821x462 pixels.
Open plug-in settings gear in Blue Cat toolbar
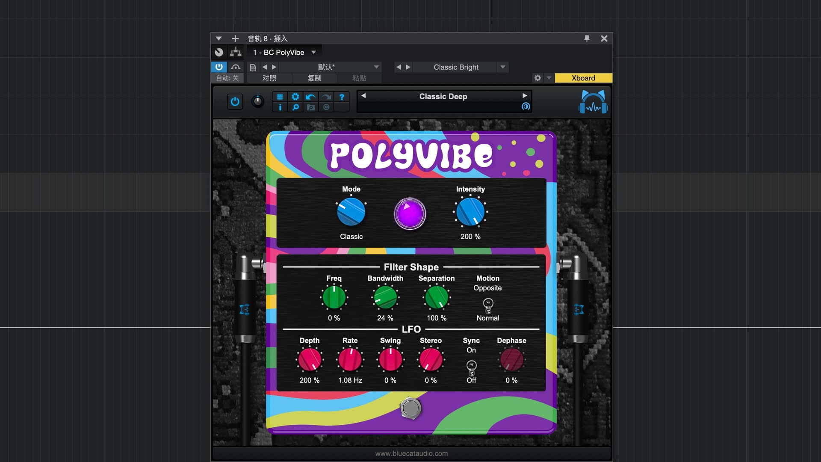click(x=295, y=97)
